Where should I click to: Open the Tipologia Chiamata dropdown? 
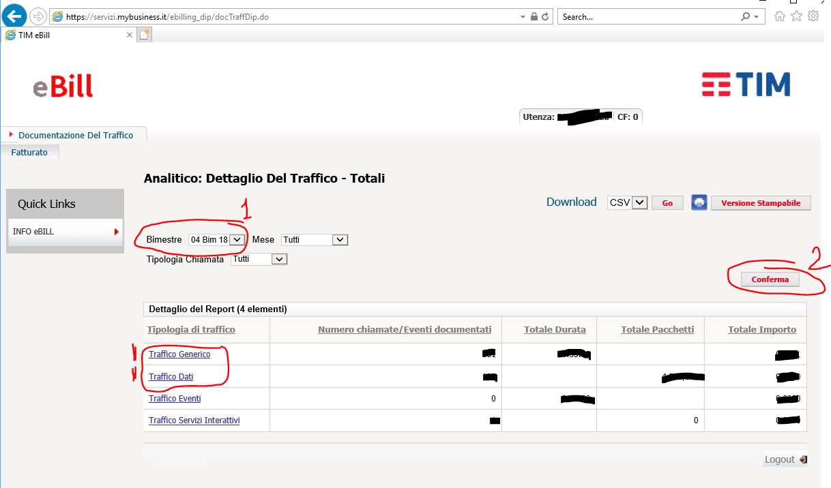(x=259, y=259)
